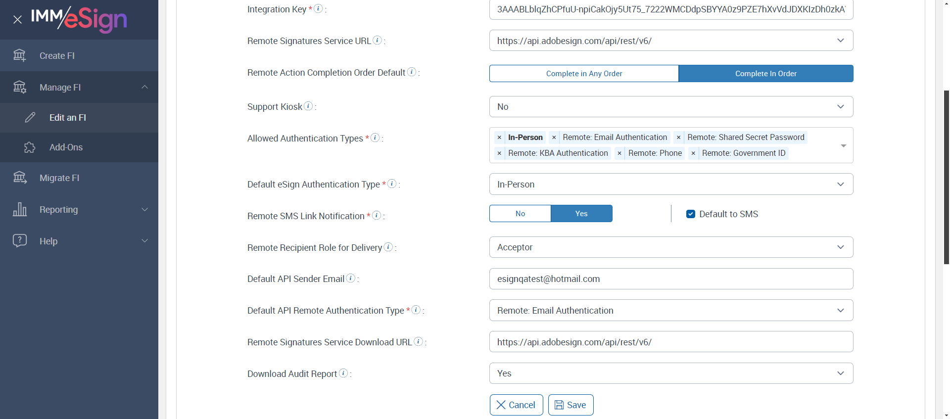Image resolution: width=950 pixels, height=419 pixels.
Task: Open the Support Kiosk dropdown
Action: 671,107
